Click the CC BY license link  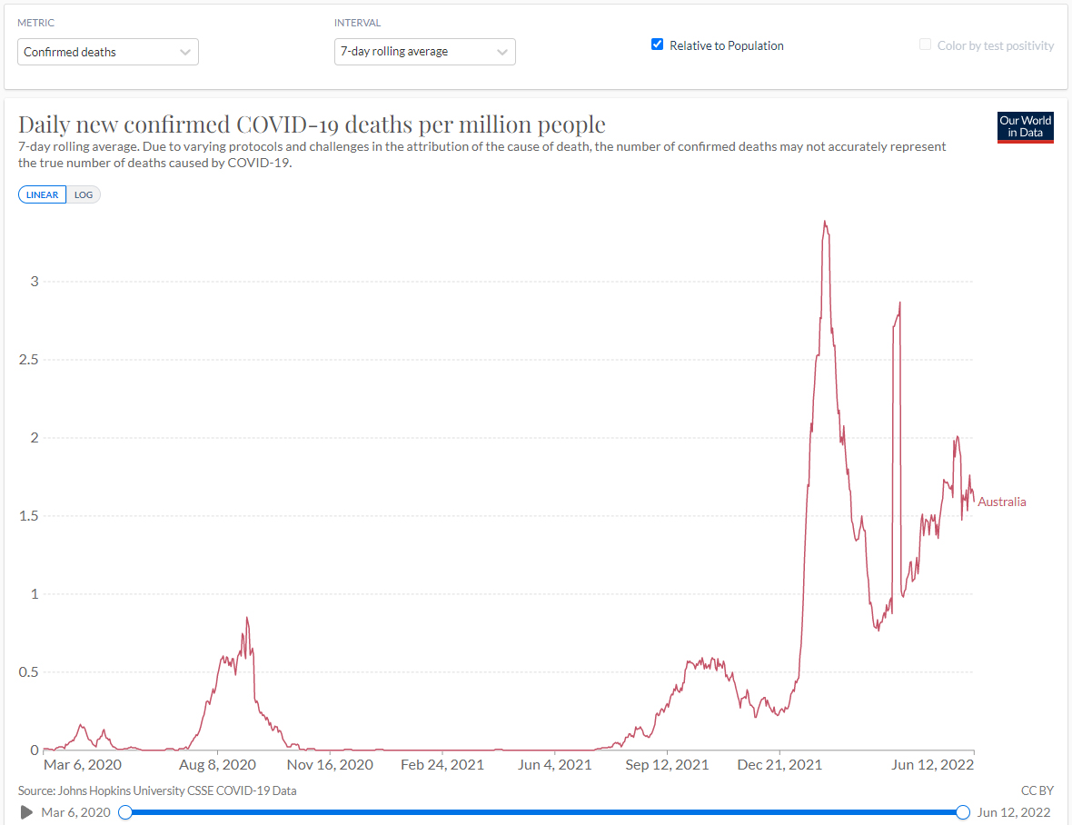(1037, 790)
